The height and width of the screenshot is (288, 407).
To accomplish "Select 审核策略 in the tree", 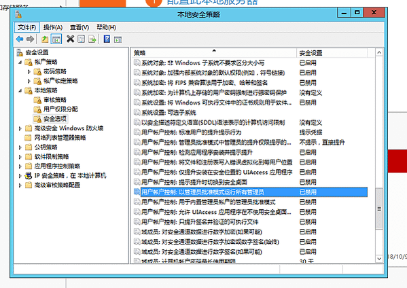I will tap(55, 100).
